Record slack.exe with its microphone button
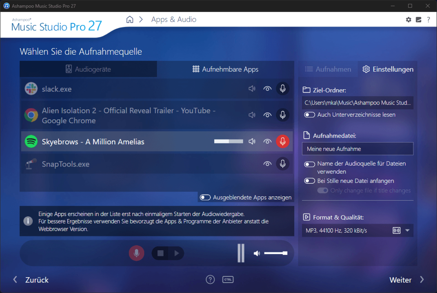Viewport: 437px width, 293px height. [283, 89]
